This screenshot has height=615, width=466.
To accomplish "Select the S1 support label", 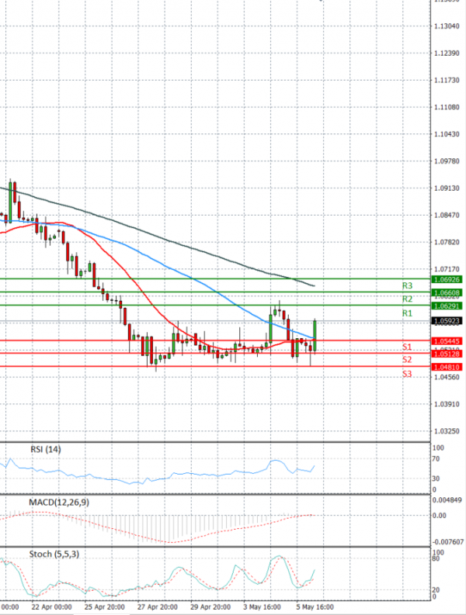I will tap(407, 347).
